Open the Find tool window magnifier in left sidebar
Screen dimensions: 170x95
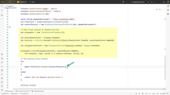coord(2,66)
